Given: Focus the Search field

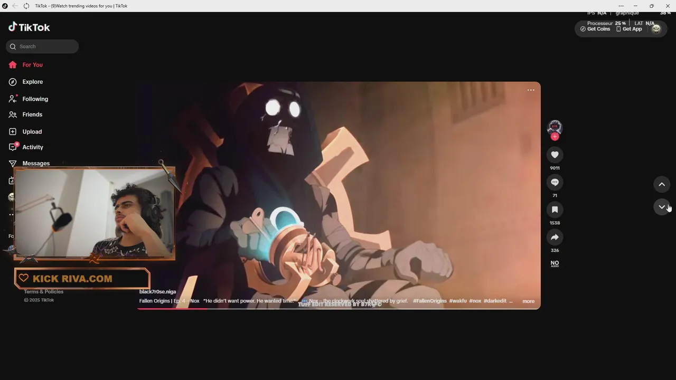Looking at the screenshot, I should click(x=42, y=46).
